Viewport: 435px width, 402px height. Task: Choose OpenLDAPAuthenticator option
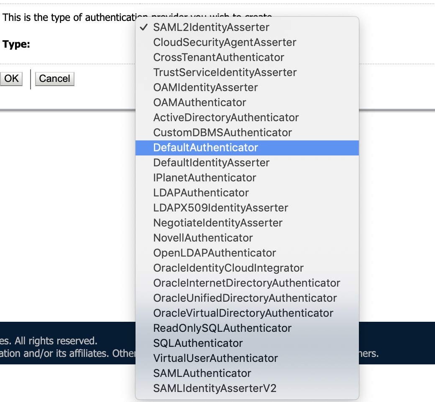[x=247, y=253]
